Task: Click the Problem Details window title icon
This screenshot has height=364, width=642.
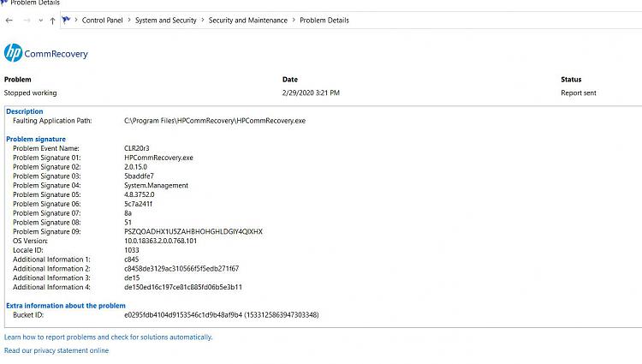Action: point(3,3)
